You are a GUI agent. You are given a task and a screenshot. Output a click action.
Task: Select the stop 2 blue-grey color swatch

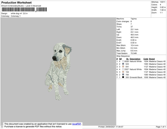point(123,64)
